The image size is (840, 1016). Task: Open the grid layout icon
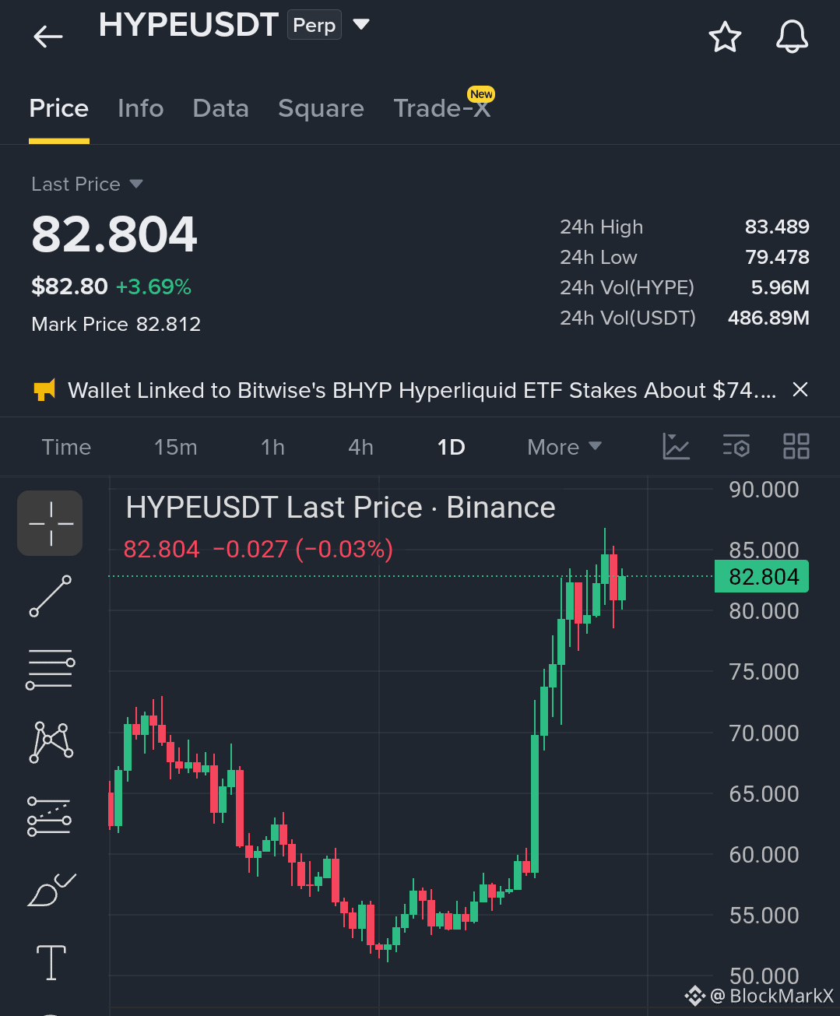click(x=796, y=446)
